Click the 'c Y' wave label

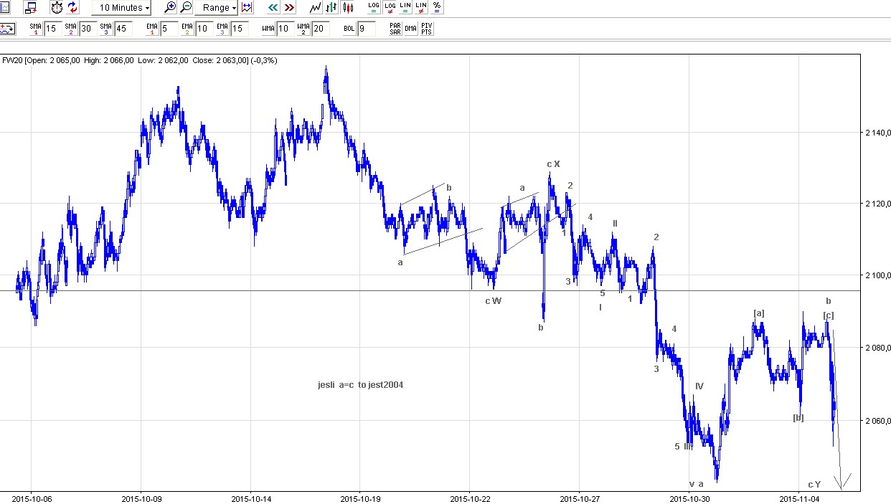click(814, 485)
